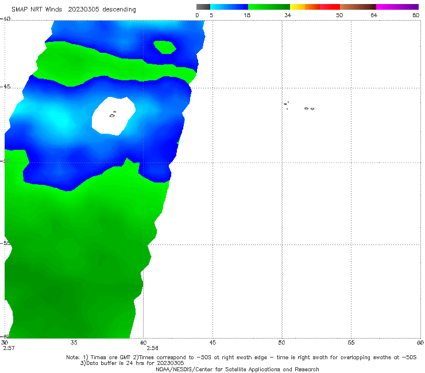
Task: Click the longitude label "45" on the bottom axis
Action: (212, 343)
